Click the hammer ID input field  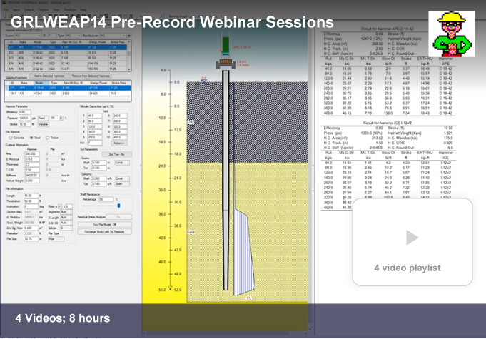click(x=52, y=36)
